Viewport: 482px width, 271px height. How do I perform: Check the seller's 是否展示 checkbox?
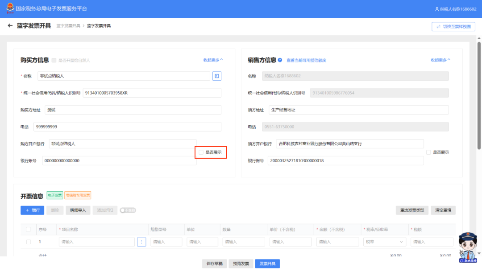click(x=428, y=152)
